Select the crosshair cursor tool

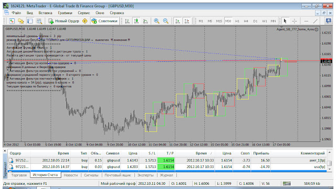[x=295, y=21]
